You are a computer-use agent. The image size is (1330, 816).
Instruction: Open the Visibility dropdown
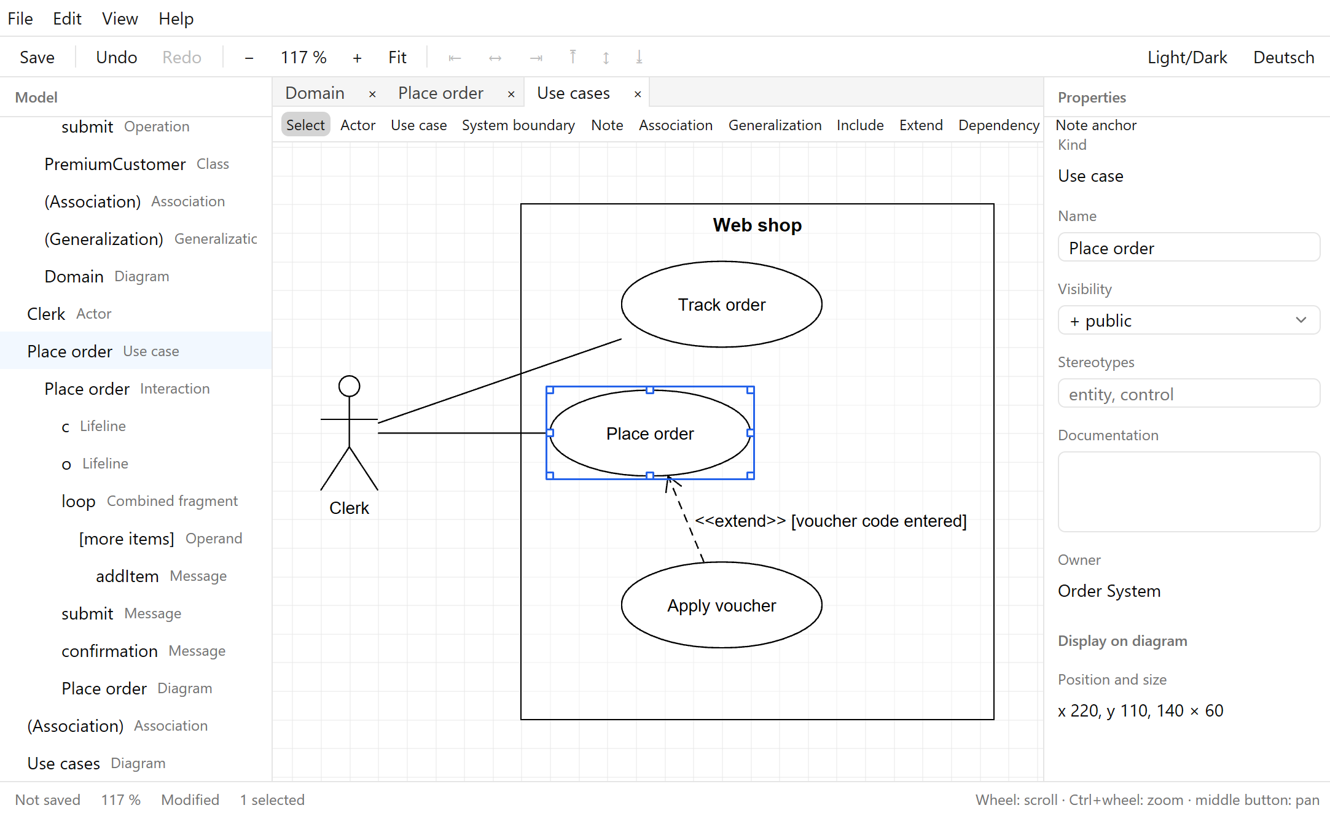[1189, 321]
